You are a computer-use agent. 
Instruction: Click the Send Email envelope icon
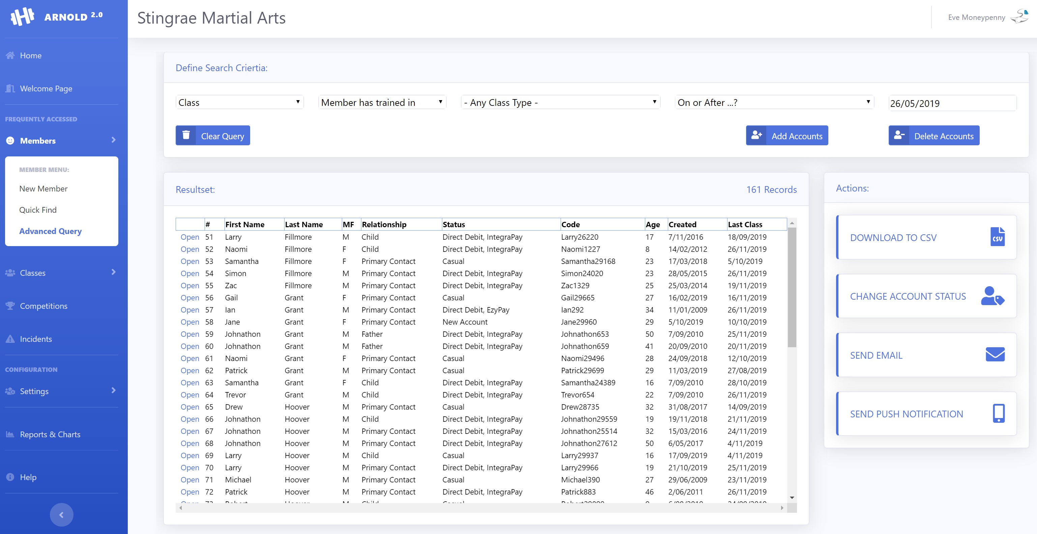(x=995, y=355)
